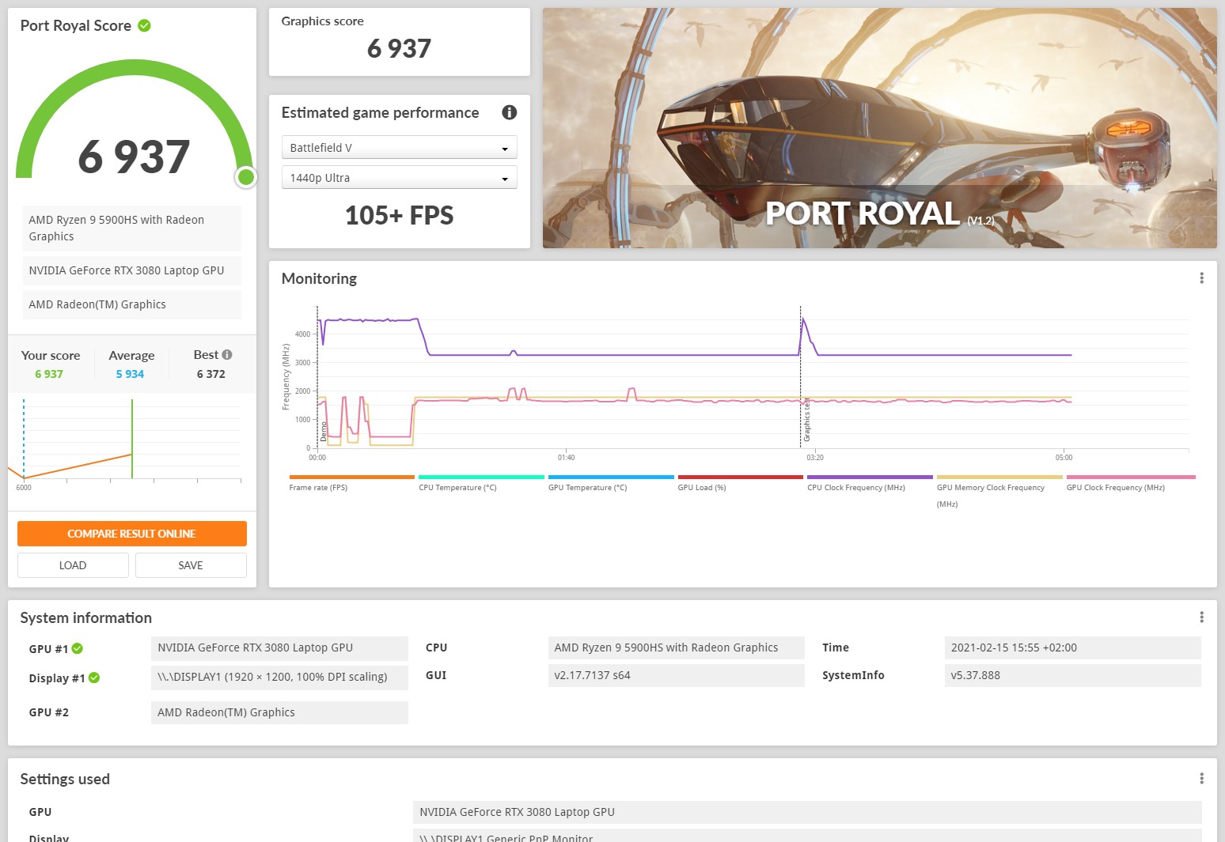
Task: Open the Monitoring panel three-dot menu
Action: click(x=1201, y=278)
